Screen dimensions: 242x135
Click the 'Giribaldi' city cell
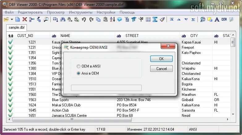pyautogui.click(x=196, y=100)
